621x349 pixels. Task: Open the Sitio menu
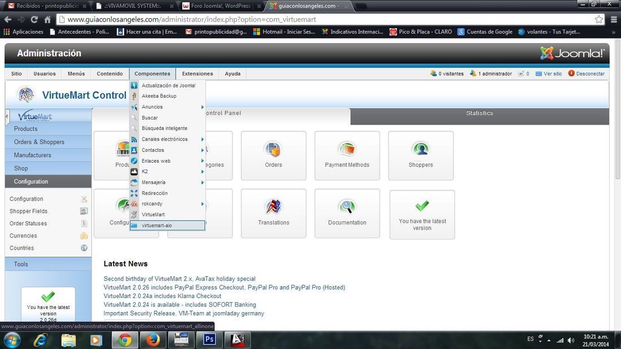tap(16, 73)
